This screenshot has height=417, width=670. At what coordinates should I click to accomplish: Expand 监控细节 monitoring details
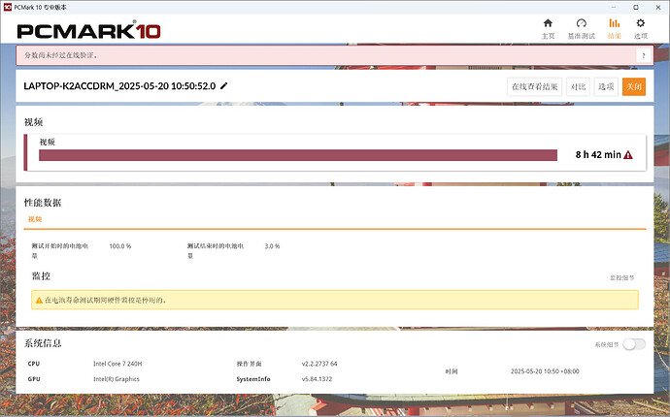(623, 277)
